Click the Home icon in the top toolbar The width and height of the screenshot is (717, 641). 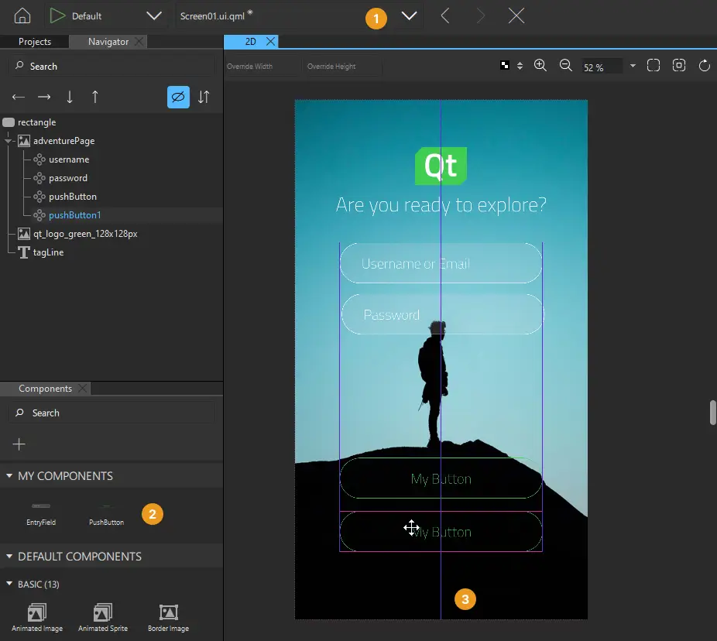(x=21, y=15)
